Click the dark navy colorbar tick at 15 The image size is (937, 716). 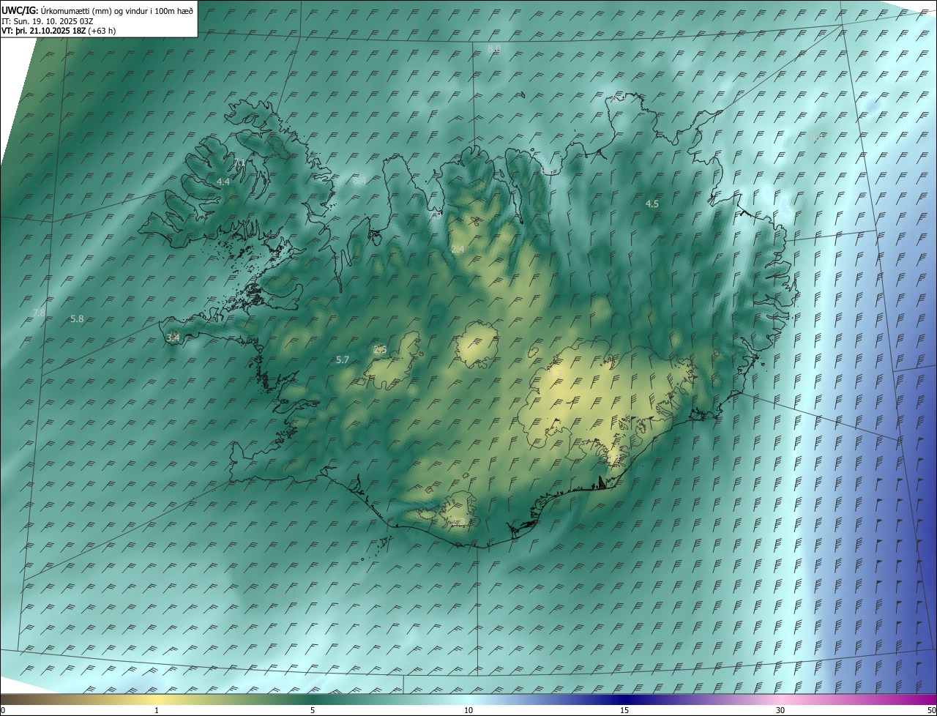(624, 710)
